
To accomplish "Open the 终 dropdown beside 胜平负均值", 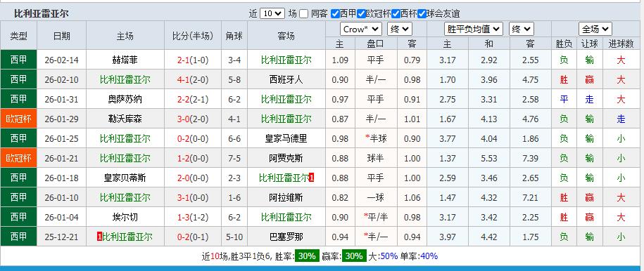I will coord(522,29).
